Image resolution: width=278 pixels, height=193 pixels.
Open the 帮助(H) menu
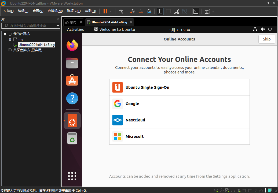click(x=90, y=11)
